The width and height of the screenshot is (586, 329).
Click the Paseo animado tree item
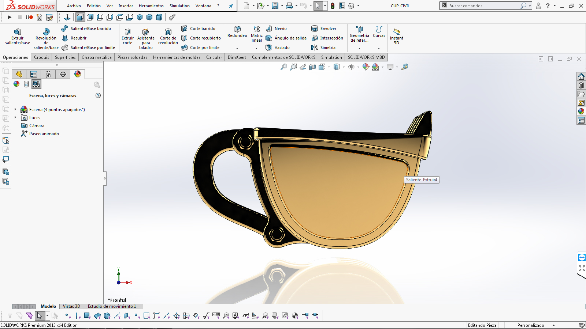pos(44,134)
